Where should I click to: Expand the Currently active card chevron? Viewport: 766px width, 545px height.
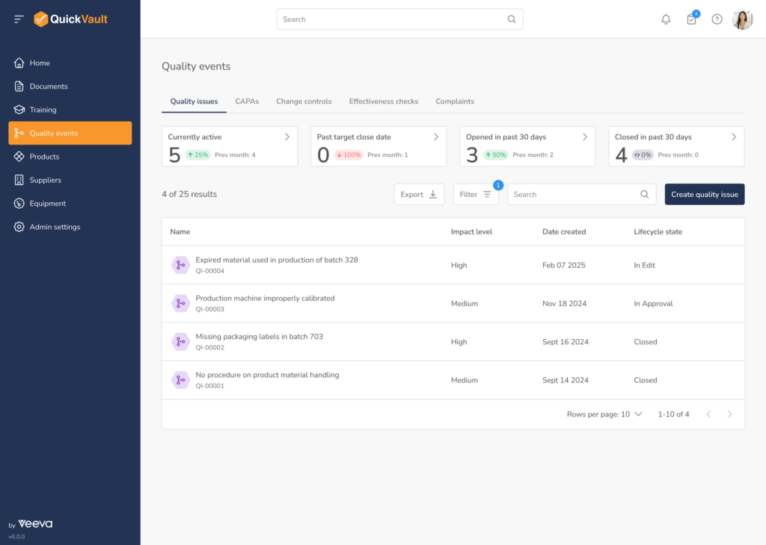pos(287,137)
